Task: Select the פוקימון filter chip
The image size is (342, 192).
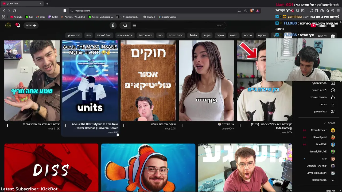Action: [x=207, y=35]
